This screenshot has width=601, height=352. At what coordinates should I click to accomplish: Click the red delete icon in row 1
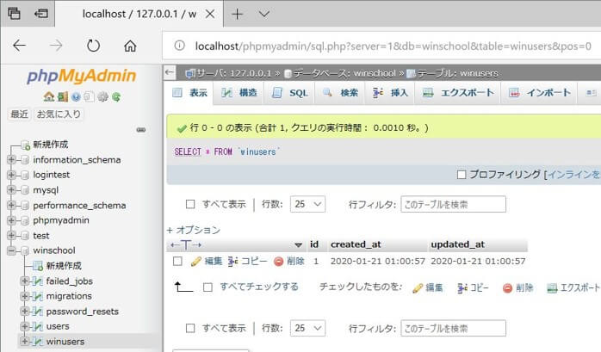pyautogui.click(x=279, y=262)
